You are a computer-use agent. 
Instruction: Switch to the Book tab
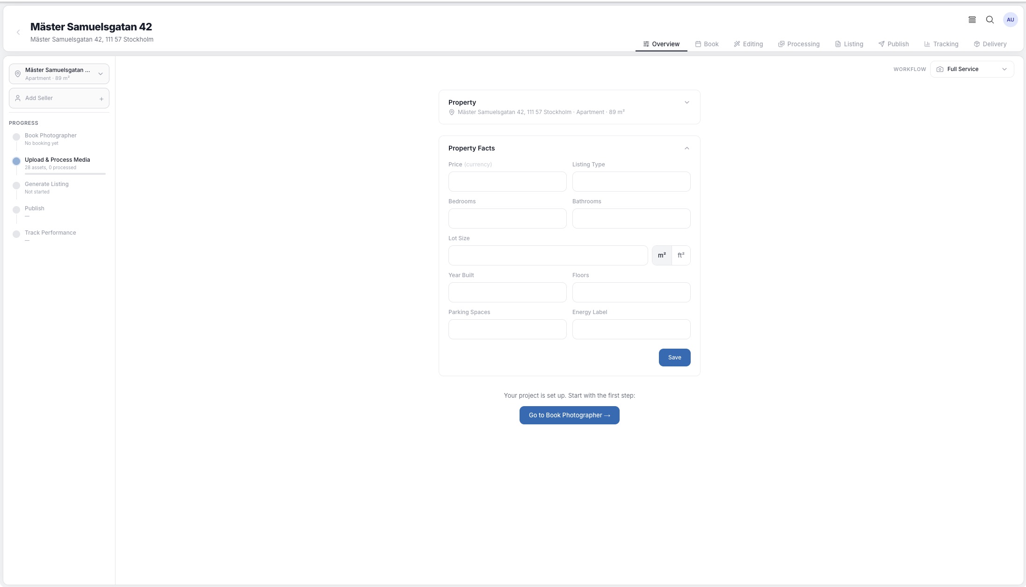click(707, 44)
